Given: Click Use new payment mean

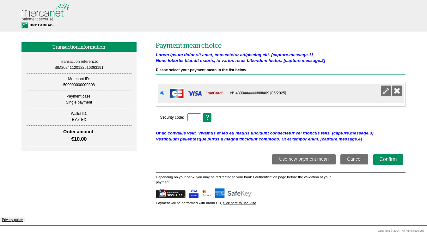Looking at the screenshot, I should click(x=304, y=159).
